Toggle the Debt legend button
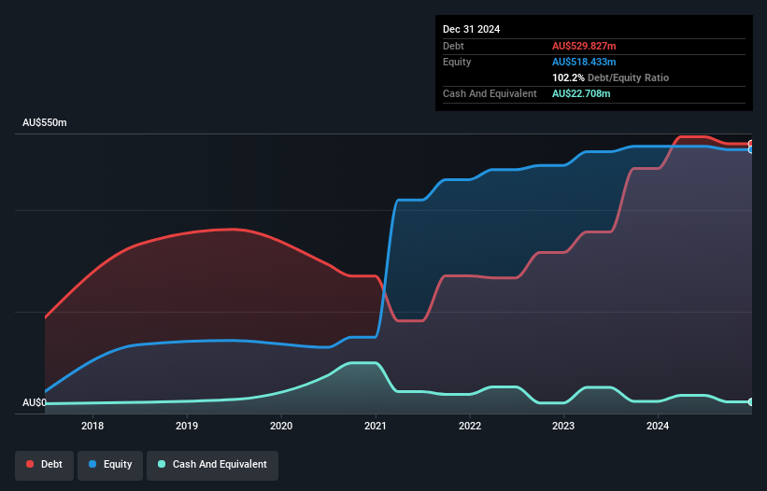Screen dimensions: 767x491 [45, 465]
